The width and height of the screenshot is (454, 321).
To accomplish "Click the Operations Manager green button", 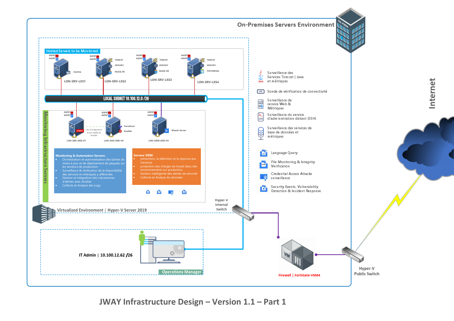I will 181,272.
